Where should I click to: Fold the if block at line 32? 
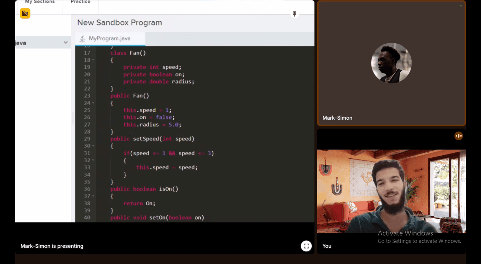tap(93, 161)
